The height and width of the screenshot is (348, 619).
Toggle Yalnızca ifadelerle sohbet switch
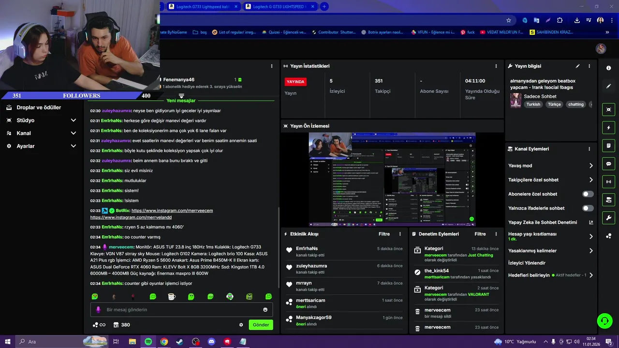click(x=588, y=208)
